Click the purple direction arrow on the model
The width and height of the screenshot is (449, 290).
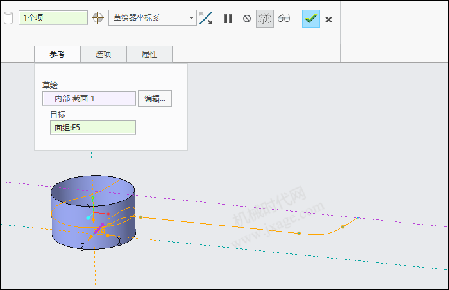click(x=99, y=228)
